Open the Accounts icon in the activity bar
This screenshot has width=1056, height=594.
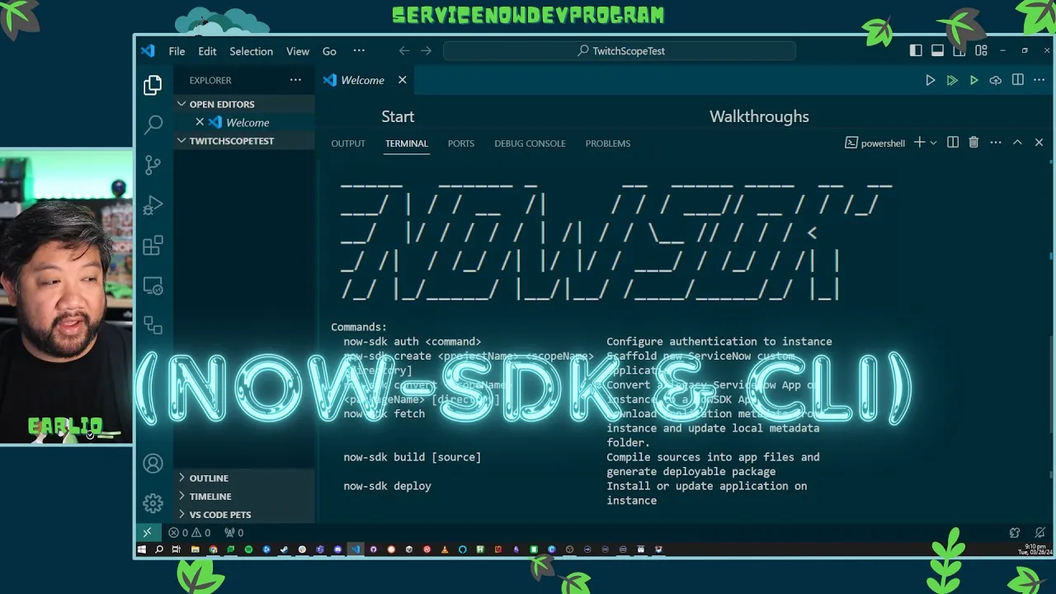pos(153,463)
